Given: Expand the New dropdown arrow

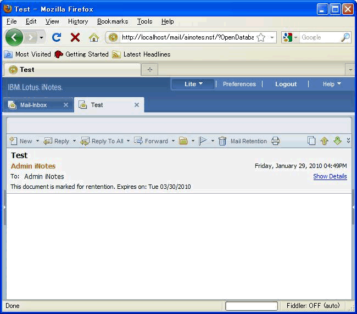Looking at the screenshot, I should coord(37,141).
